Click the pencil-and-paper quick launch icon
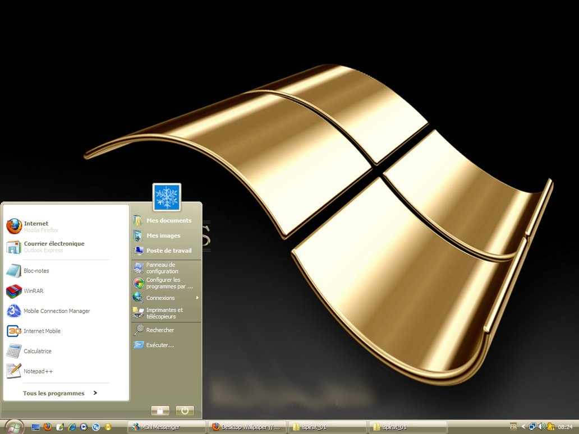This screenshot has width=579, height=434. (60, 427)
